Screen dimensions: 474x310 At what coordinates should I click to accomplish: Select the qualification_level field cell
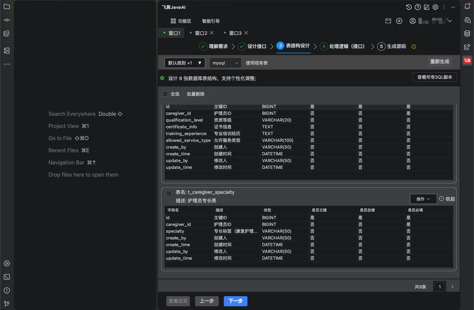(x=188, y=120)
